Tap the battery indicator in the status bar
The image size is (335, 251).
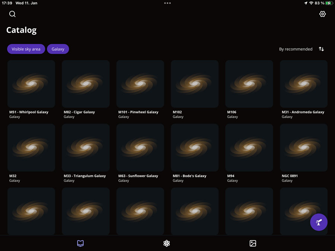coord(329,3)
